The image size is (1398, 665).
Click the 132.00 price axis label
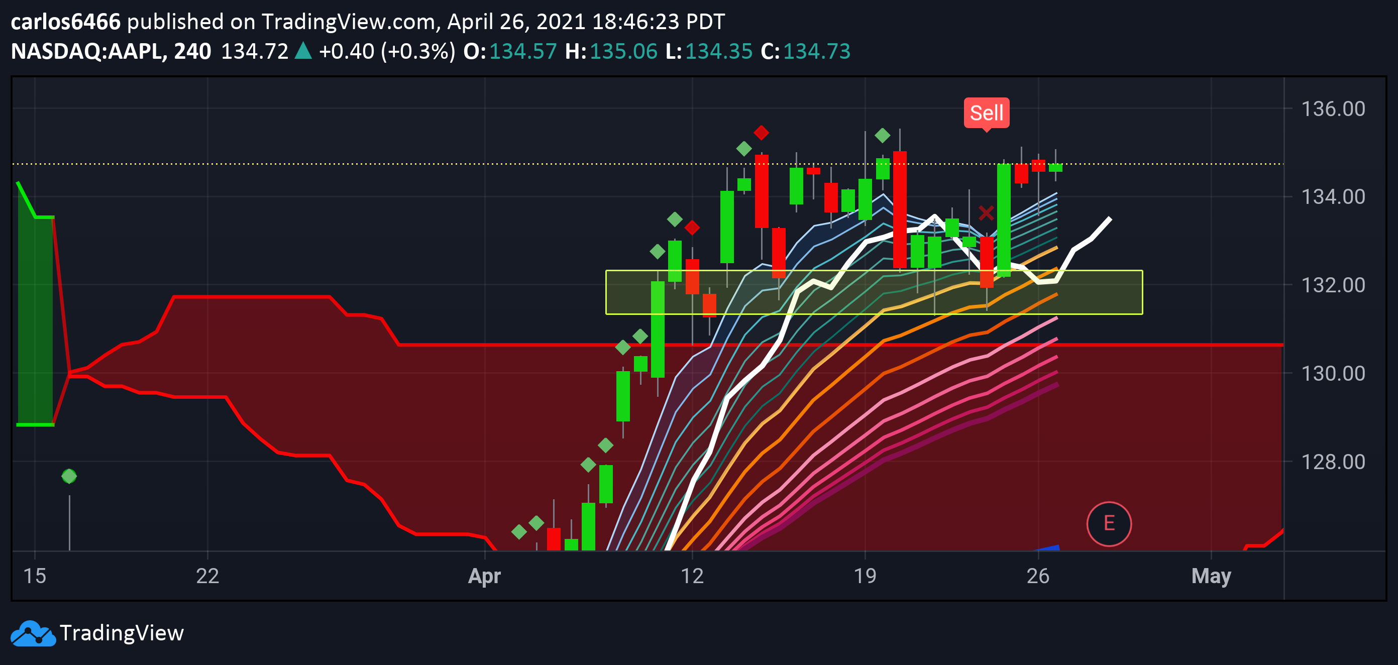click(x=1333, y=285)
